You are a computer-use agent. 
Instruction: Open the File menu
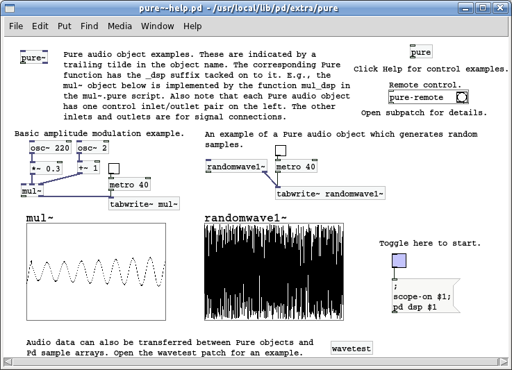point(16,26)
